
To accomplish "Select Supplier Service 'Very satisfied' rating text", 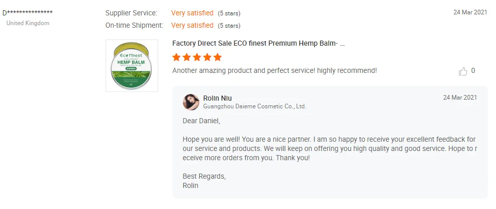I will pos(192,13).
